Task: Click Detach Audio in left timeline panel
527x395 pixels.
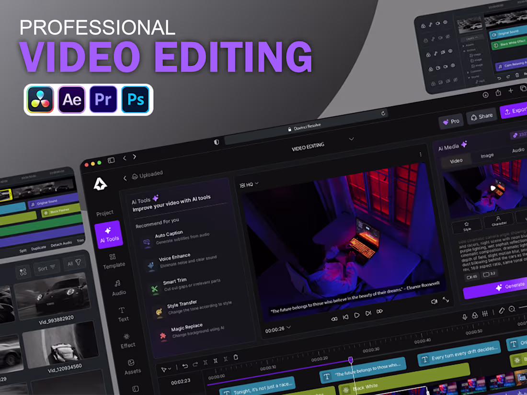Action: (61, 245)
